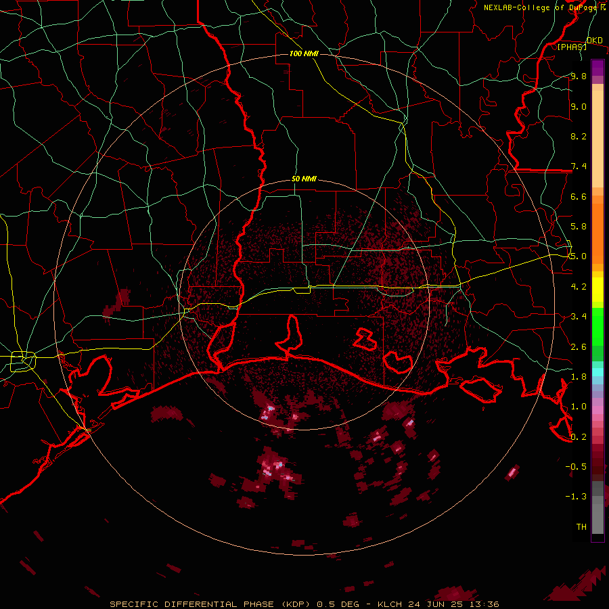Image resolution: width=609 pixels, height=609 pixels.
Task: Click the yellow segment of the color bar
Action: [x=597, y=290]
